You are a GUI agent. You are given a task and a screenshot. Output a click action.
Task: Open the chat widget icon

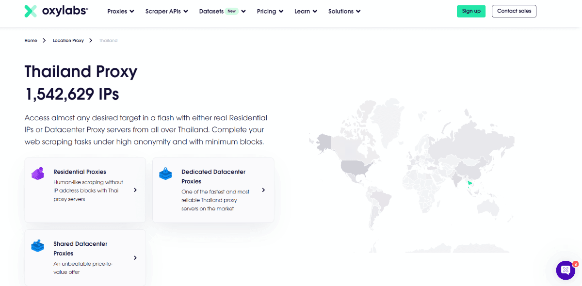point(566,270)
